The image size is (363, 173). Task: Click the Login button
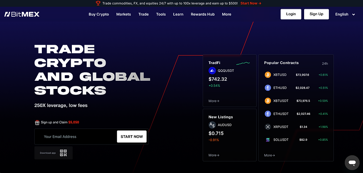click(x=291, y=14)
